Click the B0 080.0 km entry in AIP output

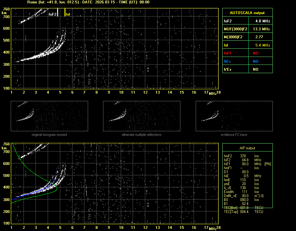pyautogui.click(x=243, y=199)
